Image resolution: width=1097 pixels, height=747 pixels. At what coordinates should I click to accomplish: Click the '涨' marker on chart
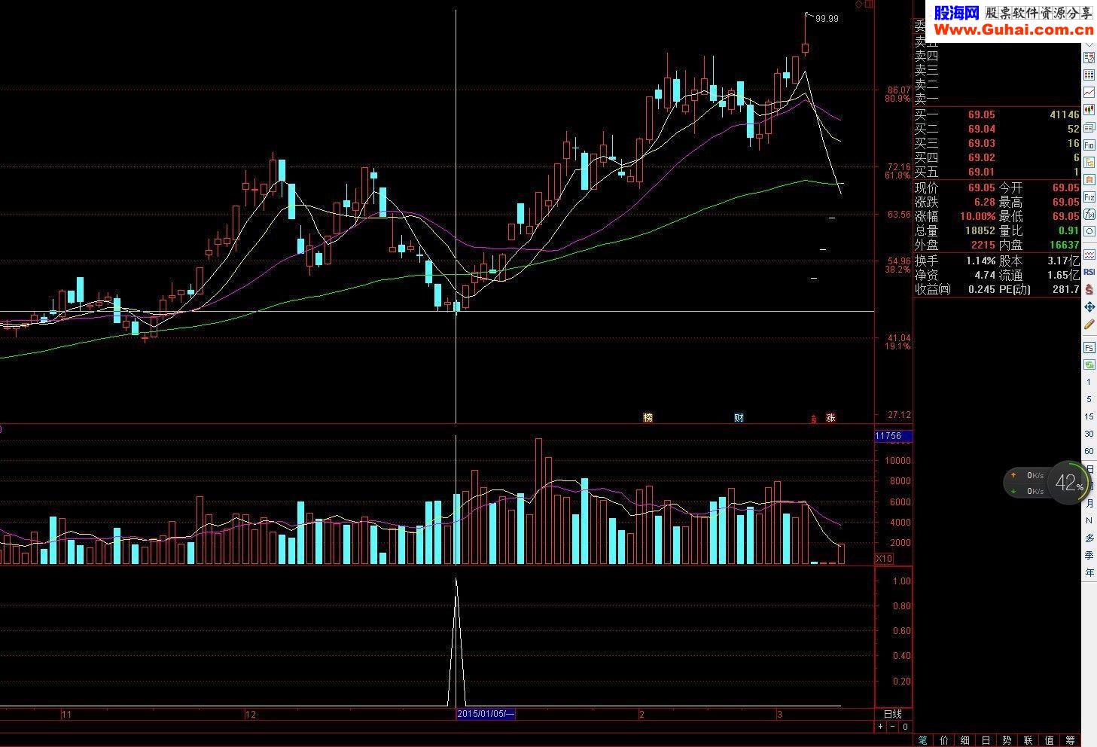[830, 417]
